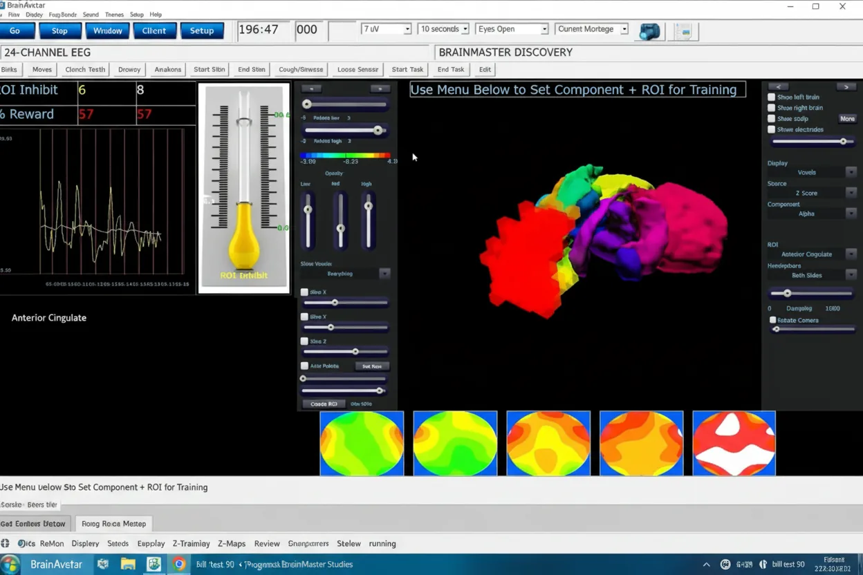Switch to the Z-Maps bottom tab

tap(232, 543)
